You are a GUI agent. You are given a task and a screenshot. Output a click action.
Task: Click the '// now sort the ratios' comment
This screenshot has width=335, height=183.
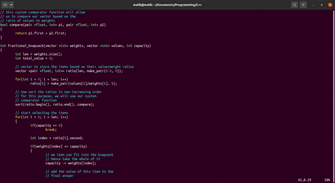click(x=59, y=92)
